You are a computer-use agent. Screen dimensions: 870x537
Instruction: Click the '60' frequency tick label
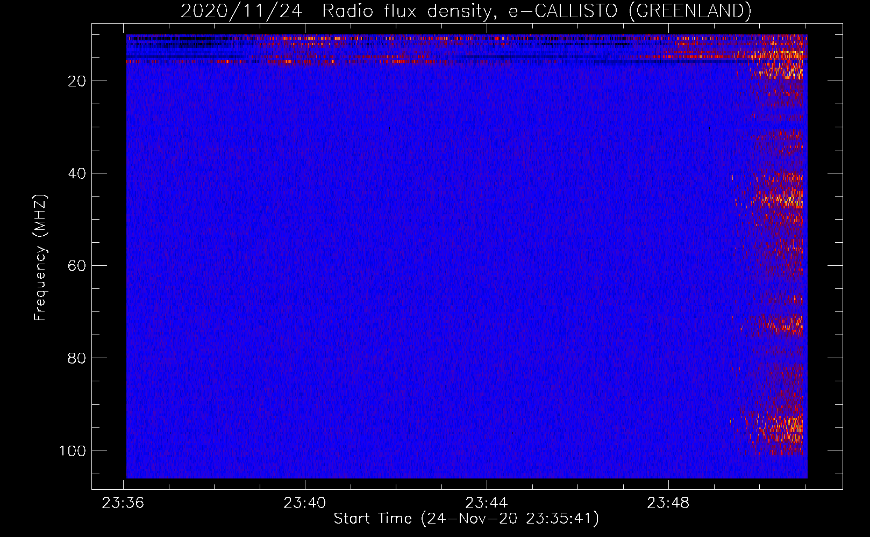tap(77, 266)
